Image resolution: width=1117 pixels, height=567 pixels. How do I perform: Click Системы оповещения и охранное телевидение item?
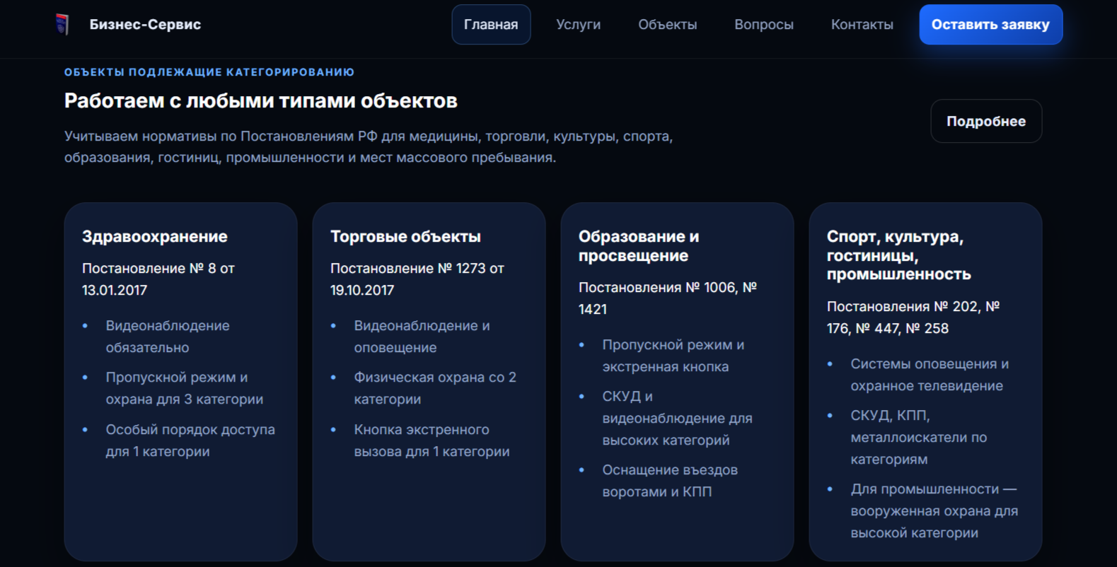point(930,375)
